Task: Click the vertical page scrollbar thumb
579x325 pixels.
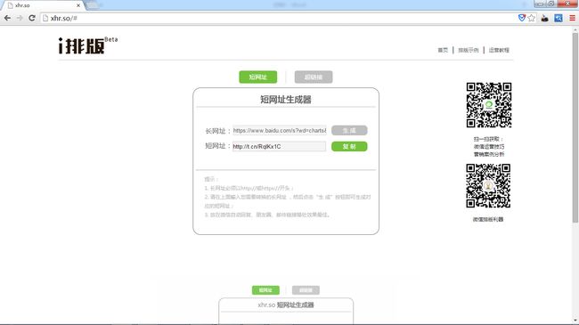Action: coord(575,127)
